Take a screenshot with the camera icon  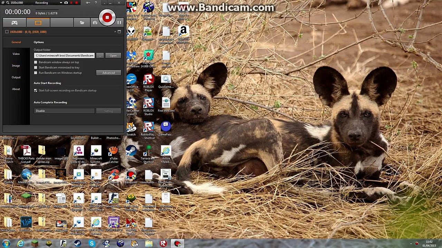tap(95, 23)
